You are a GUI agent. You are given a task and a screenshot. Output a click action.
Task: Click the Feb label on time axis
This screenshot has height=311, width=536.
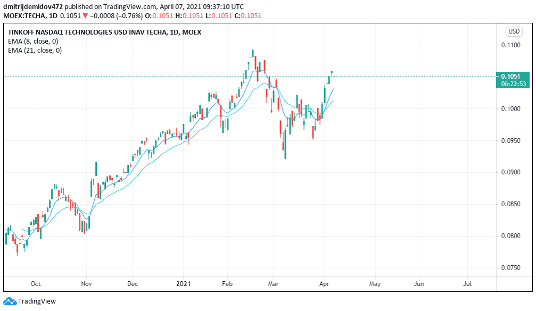point(227,284)
